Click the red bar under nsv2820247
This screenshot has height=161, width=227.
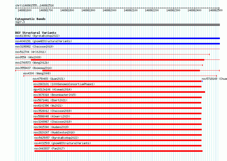[118, 135]
